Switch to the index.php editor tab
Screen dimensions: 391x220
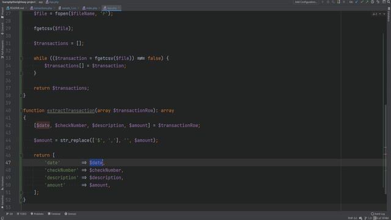(91, 8)
